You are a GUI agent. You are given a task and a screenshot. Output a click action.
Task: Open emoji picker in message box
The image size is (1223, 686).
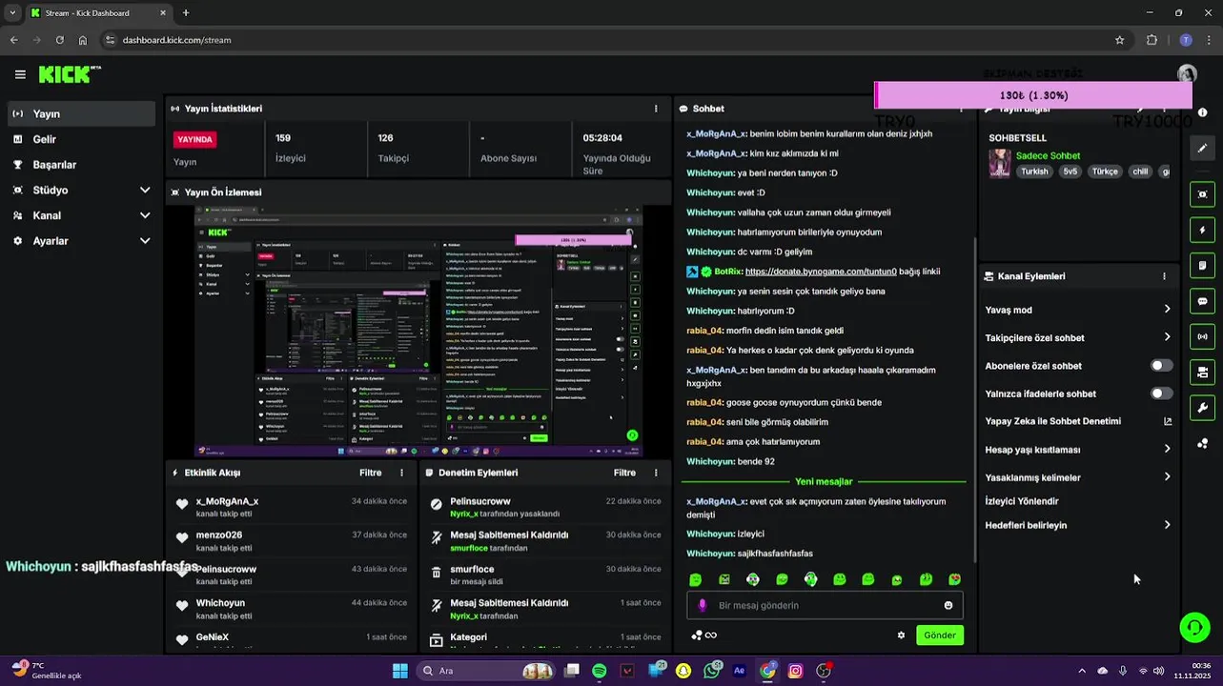(x=948, y=605)
